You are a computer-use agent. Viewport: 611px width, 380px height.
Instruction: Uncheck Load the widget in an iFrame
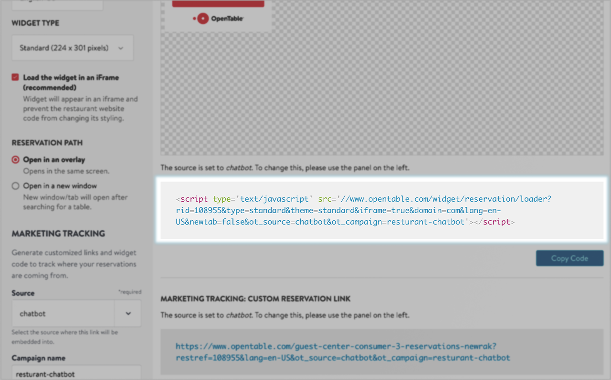(x=16, y=77)
